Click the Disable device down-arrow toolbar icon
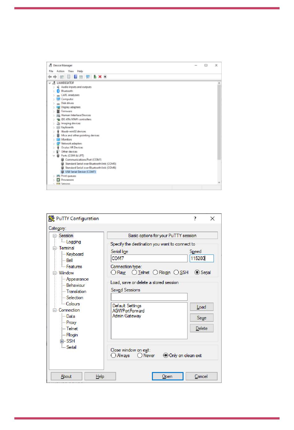 point(105,77)
